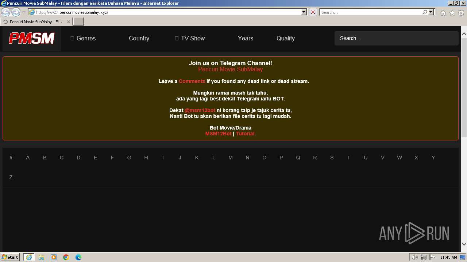Filter titles by letter T
Viewport: 467px width, 262px height.
coord(349,158)
